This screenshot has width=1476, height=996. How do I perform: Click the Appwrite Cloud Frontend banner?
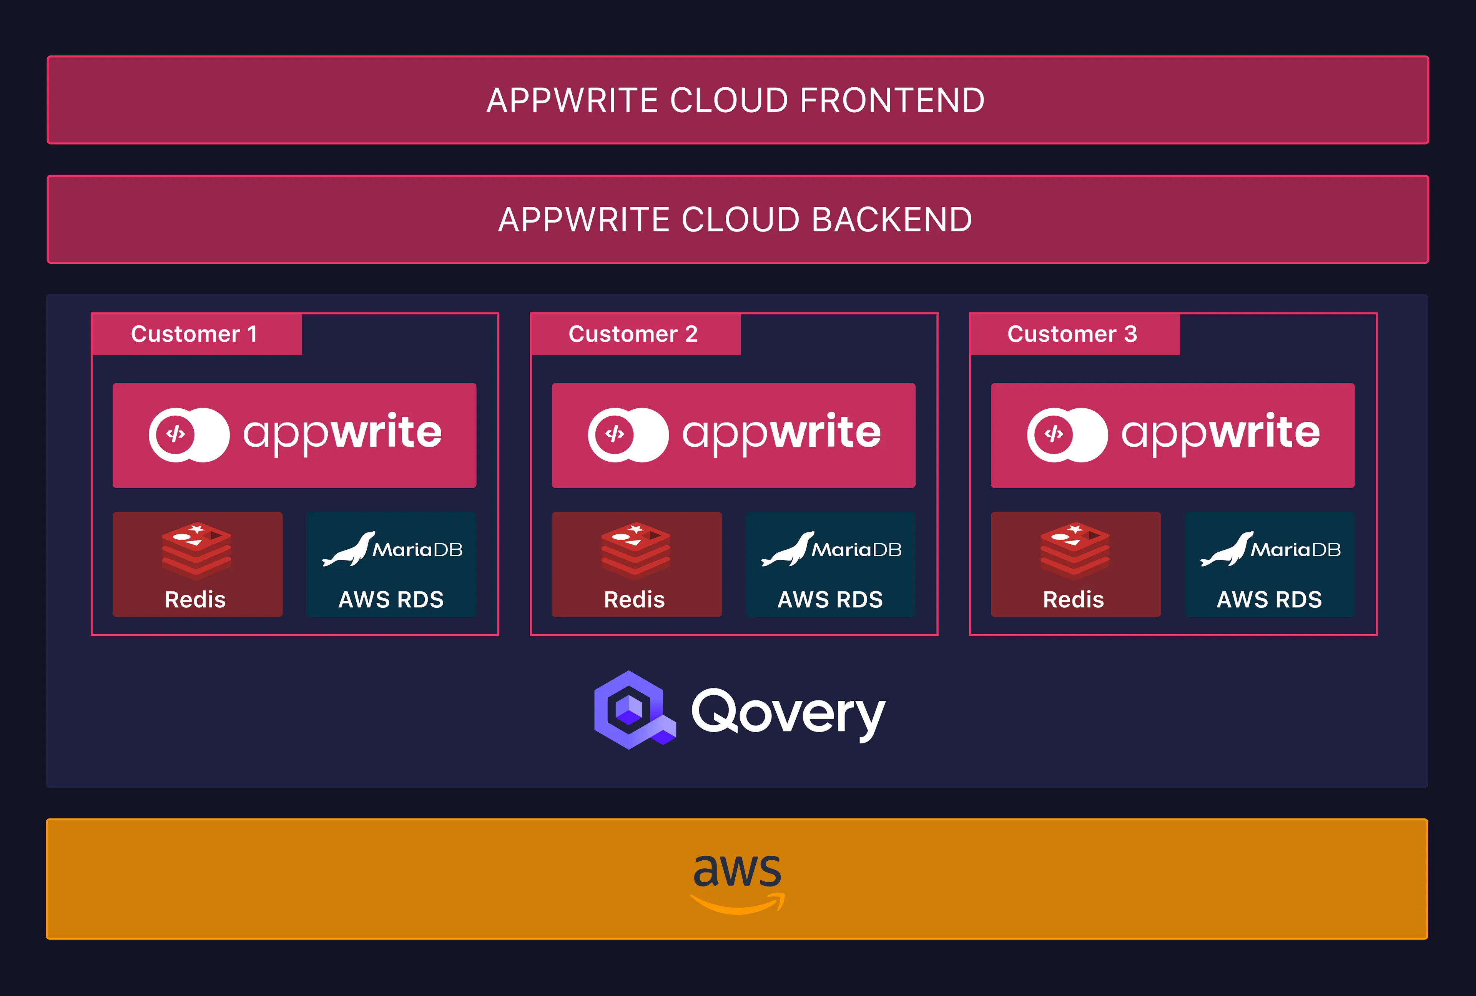[737, 100]
